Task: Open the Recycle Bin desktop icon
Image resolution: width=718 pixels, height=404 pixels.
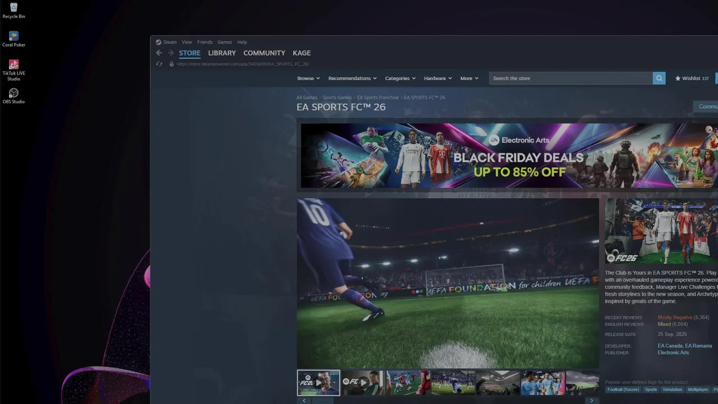Action: tap(13, 11)
